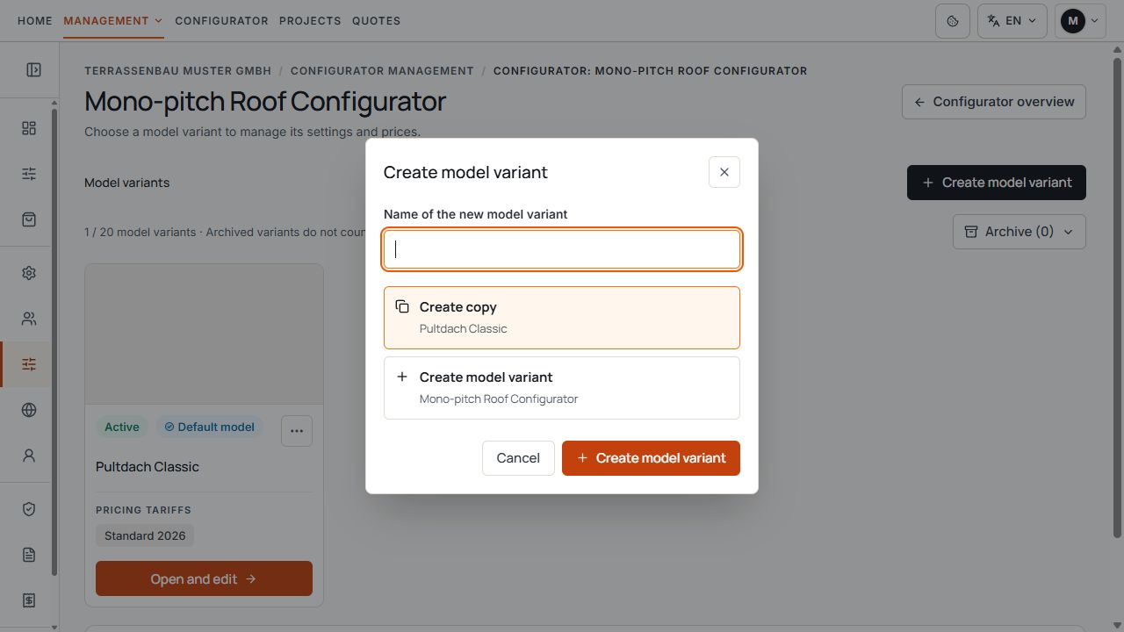
Task: Click the page vertical scrollbar
Action: tap(1117, 298)
